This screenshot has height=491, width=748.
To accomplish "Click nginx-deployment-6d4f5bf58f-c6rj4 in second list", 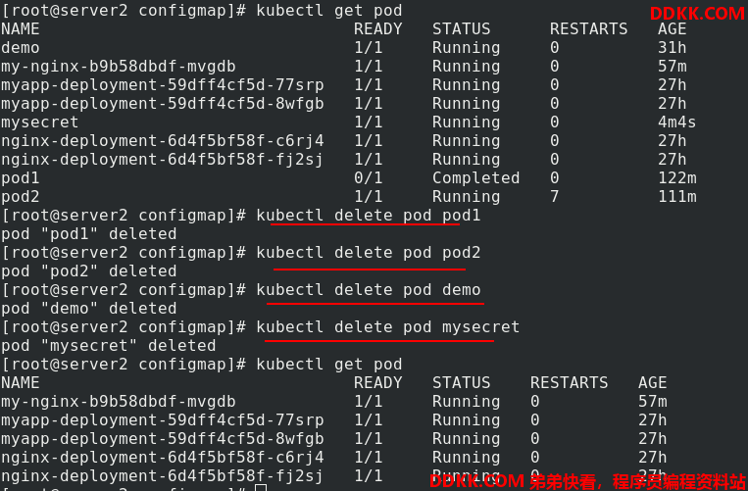I will [162, 458].
